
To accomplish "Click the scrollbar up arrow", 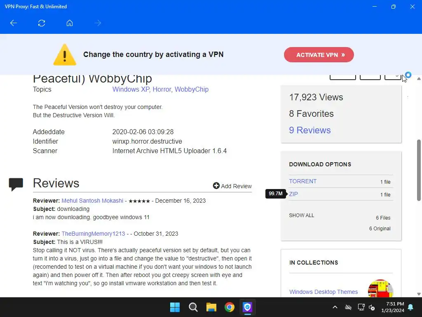I will coord(419,79).
